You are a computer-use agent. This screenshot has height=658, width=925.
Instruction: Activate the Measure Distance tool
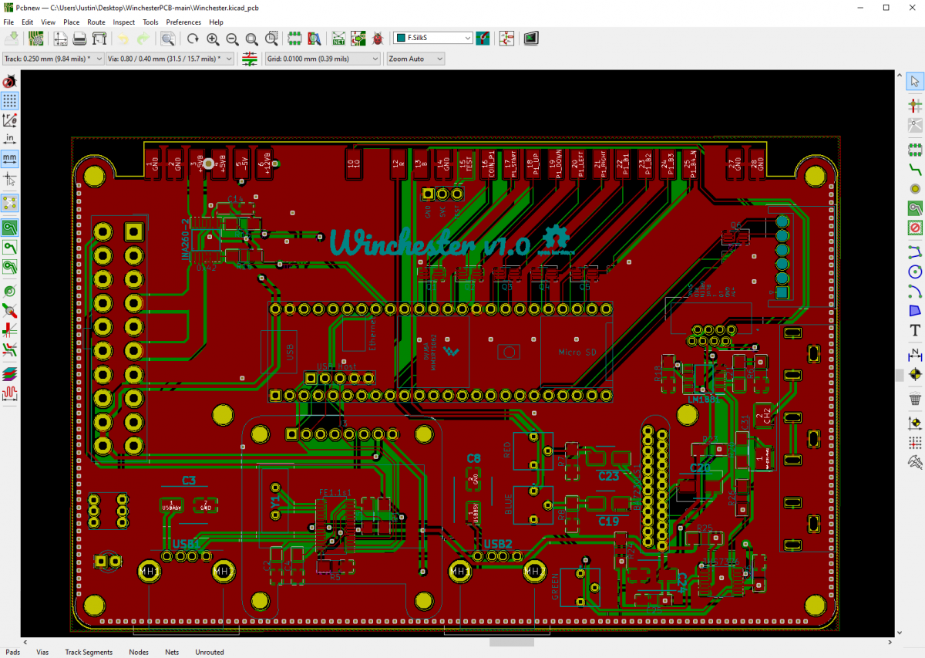915,463
